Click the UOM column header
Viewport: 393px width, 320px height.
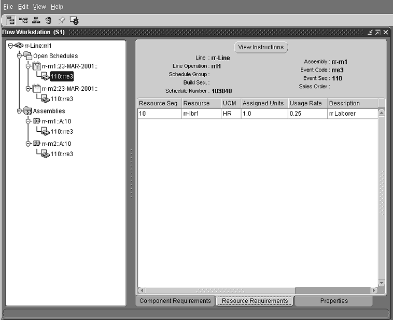click(231, 103)
